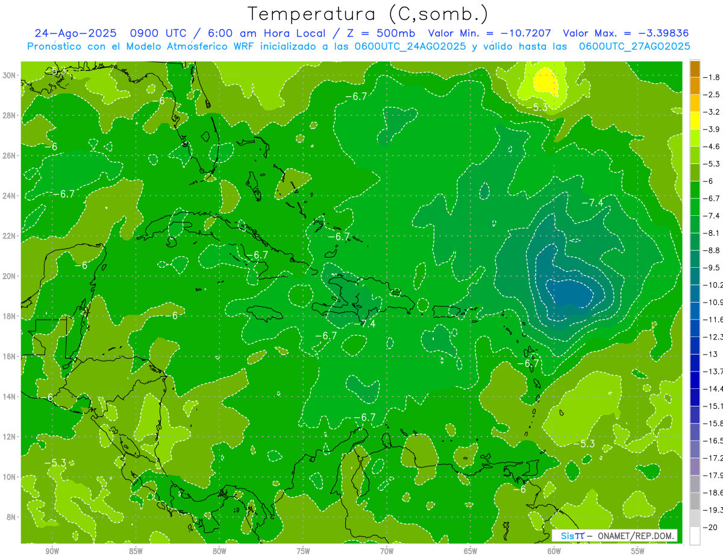
Task: Click the '-8.8' colorbar label
Action: tap(712, 250)
